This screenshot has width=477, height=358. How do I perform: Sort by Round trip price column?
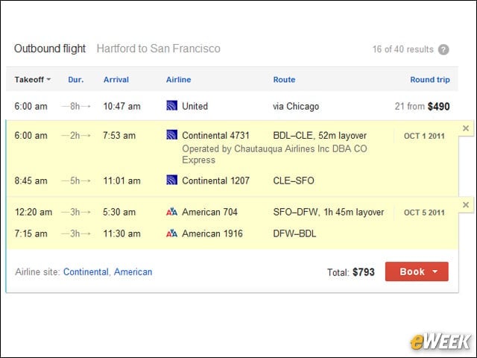tap(430, 80)
